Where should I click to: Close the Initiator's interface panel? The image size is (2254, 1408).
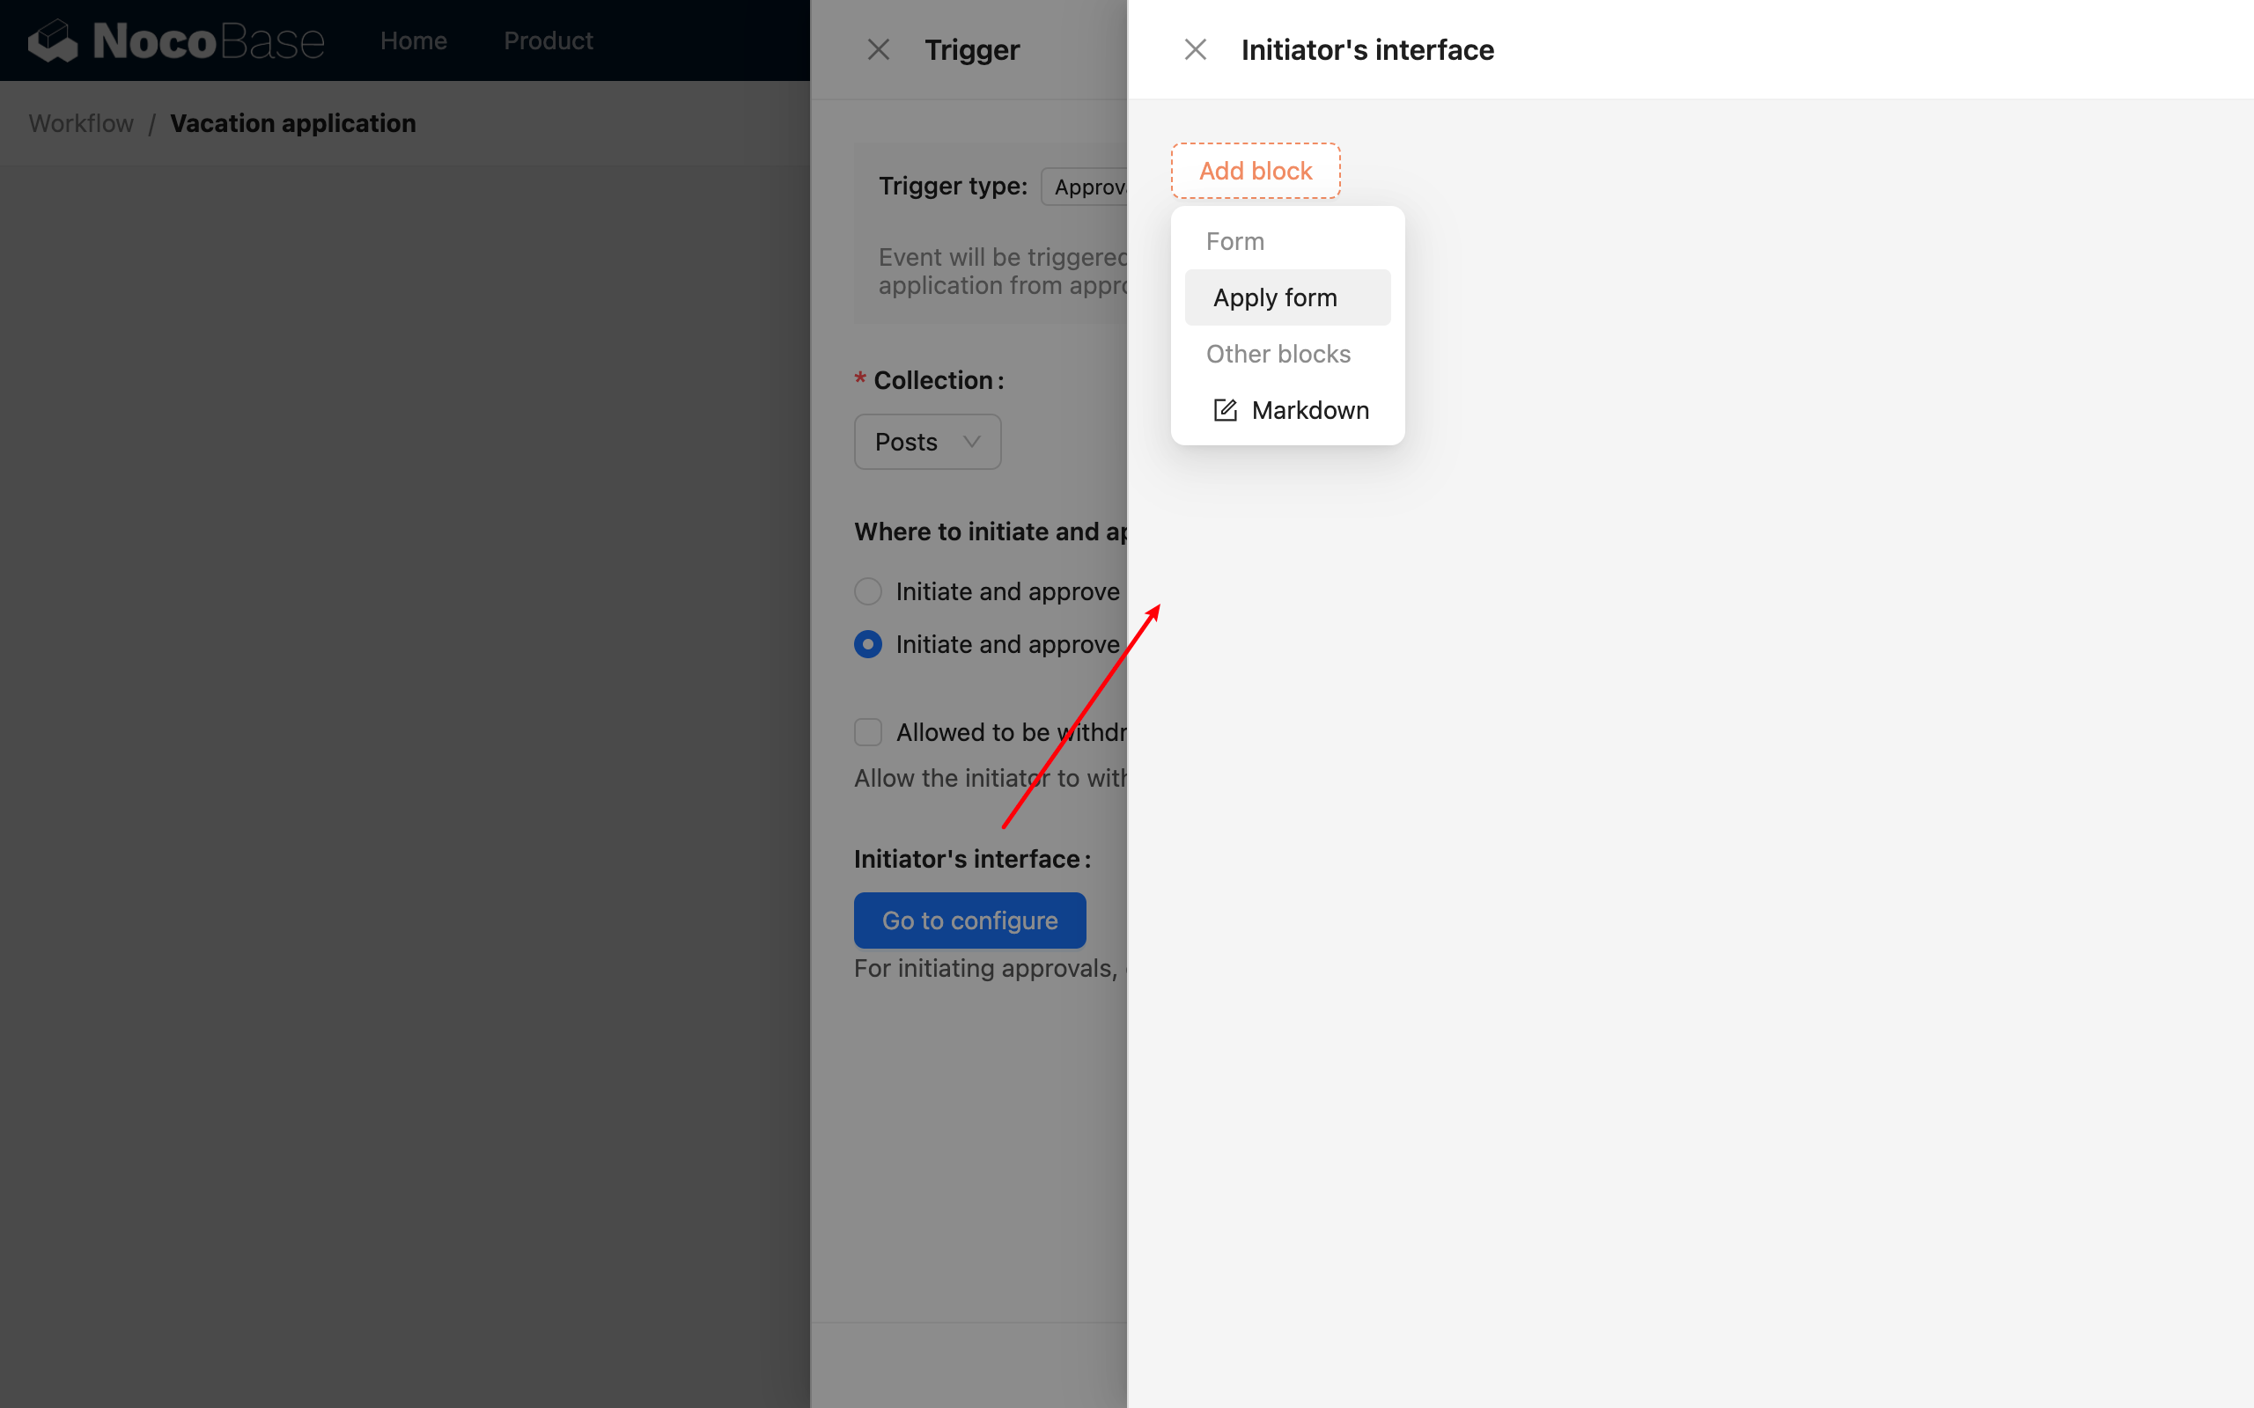(x=1194, y=48)
